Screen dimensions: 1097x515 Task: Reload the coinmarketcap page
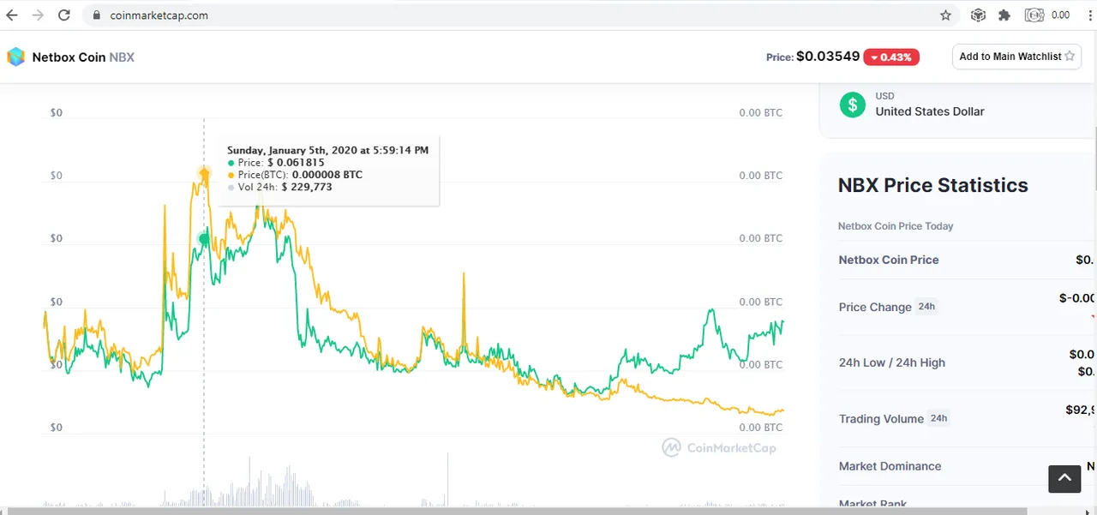(64, 15)
